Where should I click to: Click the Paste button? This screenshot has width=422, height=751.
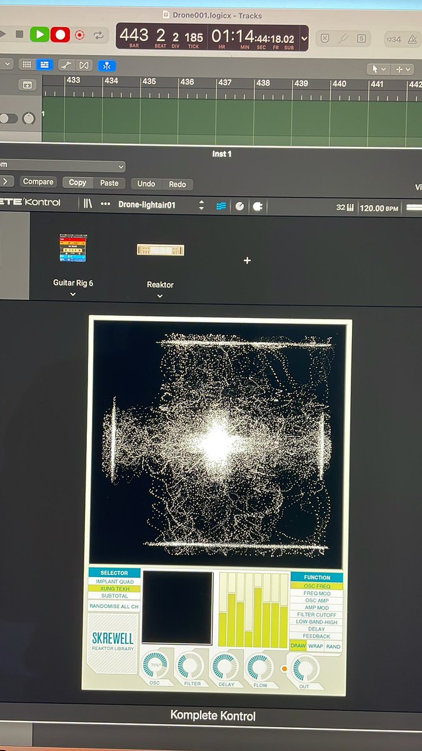point(109,183)
